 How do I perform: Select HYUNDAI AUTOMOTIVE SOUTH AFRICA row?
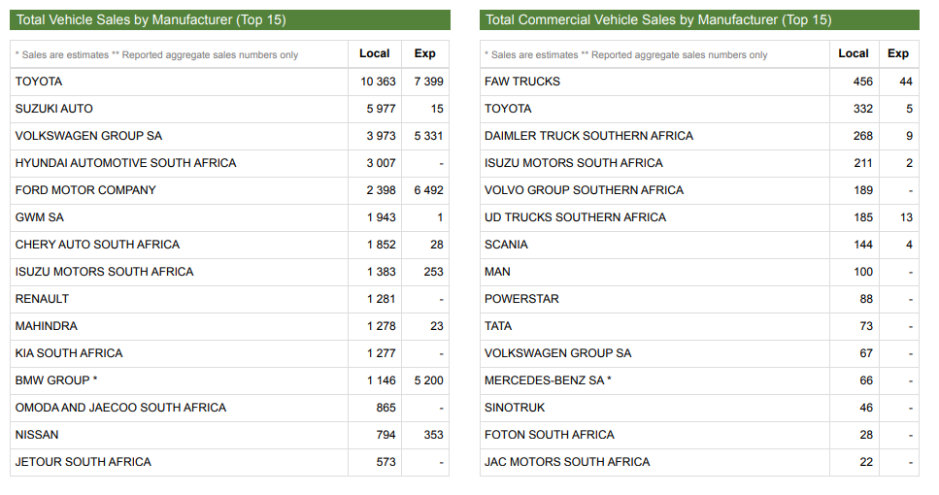(229, 163)
